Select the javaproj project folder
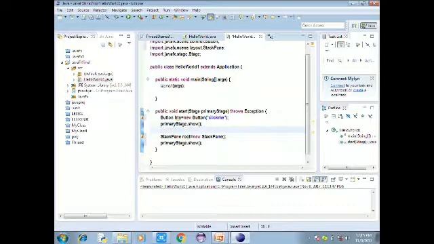Viewport: 434px width, 244px height. pos(78,102)
